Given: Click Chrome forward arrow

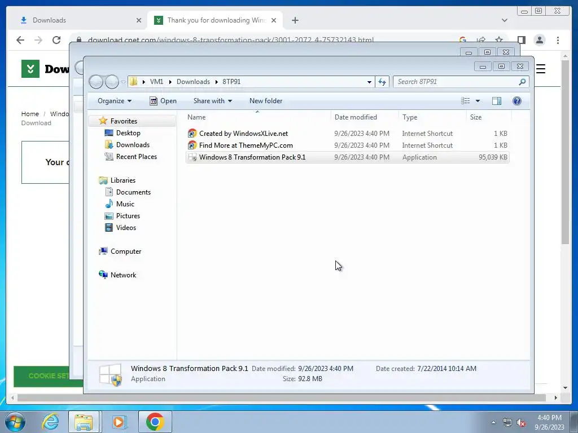Looking at the screenshot, I should [38, 40].
